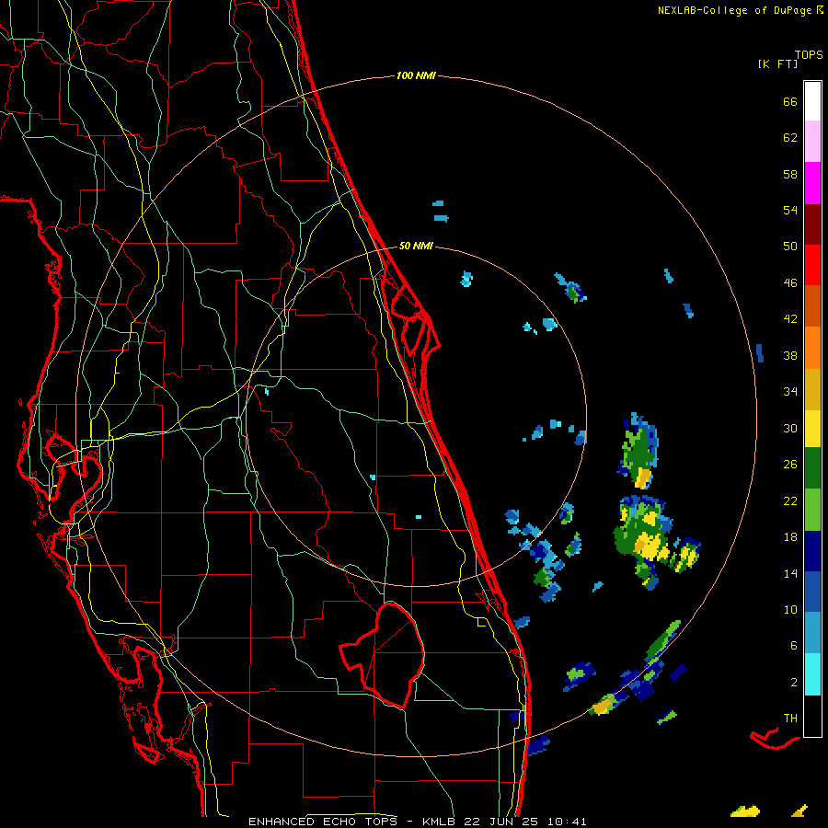Click the "ENHANCED ECHO TOPS - KMLB" caption
Screen dimensions: 828x828
tap(351, 822)
